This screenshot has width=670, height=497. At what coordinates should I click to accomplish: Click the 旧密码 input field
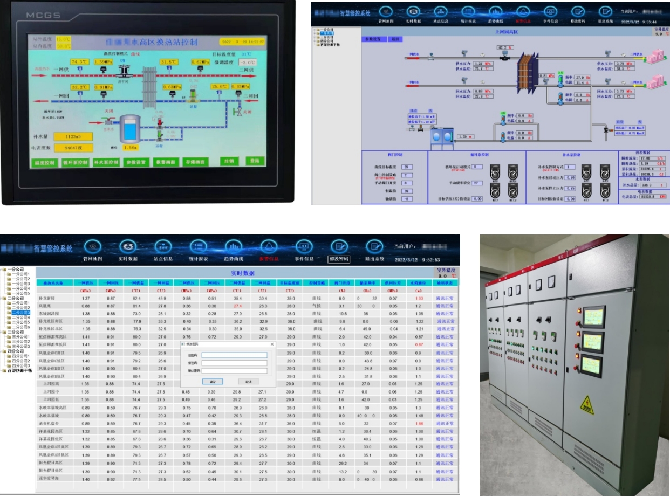tap(234, 355)
